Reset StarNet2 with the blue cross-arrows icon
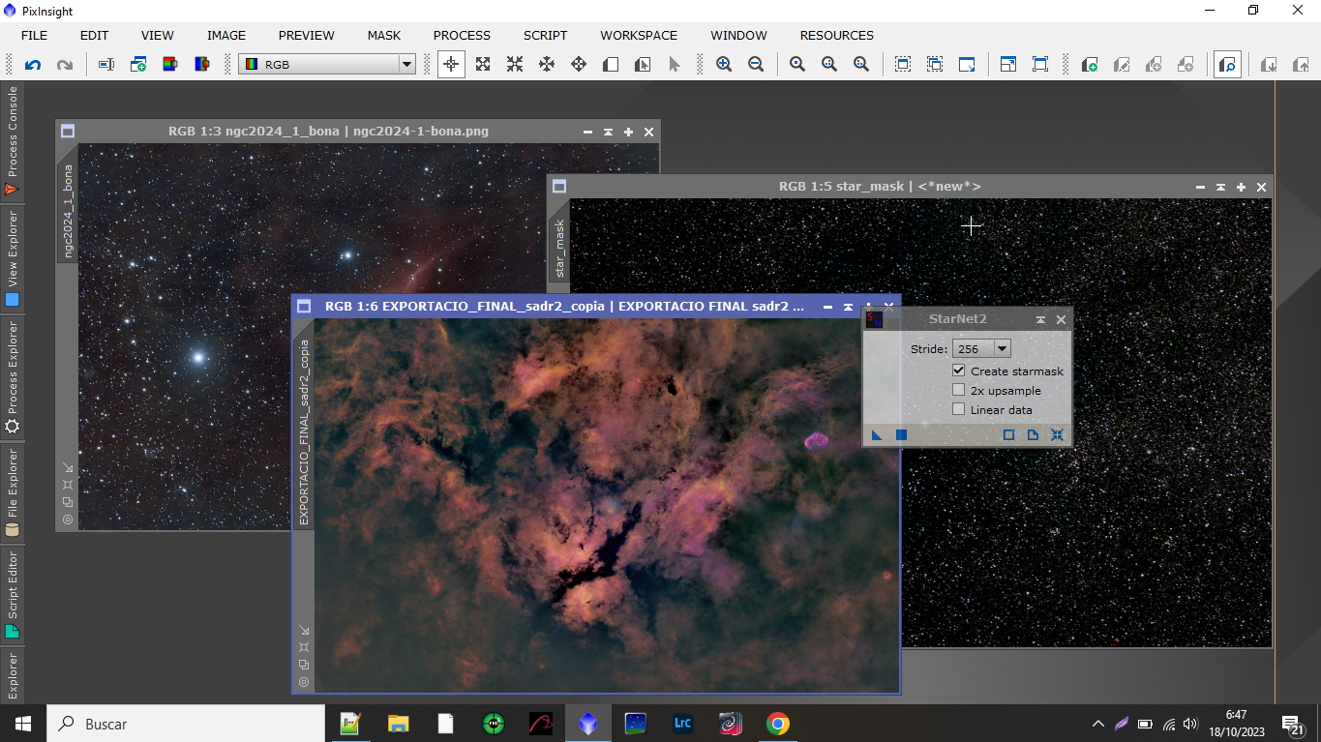This screenshot has height=742, width=1321. [1057, 435]
